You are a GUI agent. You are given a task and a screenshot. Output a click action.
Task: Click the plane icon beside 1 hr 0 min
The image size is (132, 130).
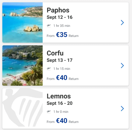(49, 112)
